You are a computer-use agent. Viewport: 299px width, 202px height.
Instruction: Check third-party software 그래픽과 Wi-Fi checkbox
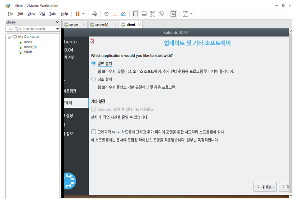coord(93,132)
